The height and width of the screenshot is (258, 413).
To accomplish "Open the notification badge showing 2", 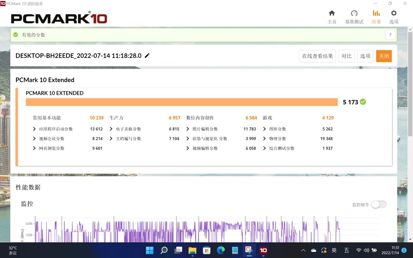I will 404,250.
